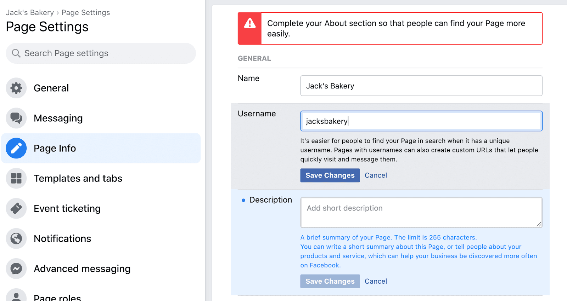The width and height of the screenshot is (567, 301).
Task: Click the red warning triangle icon
Action: (x=250, y=23)
